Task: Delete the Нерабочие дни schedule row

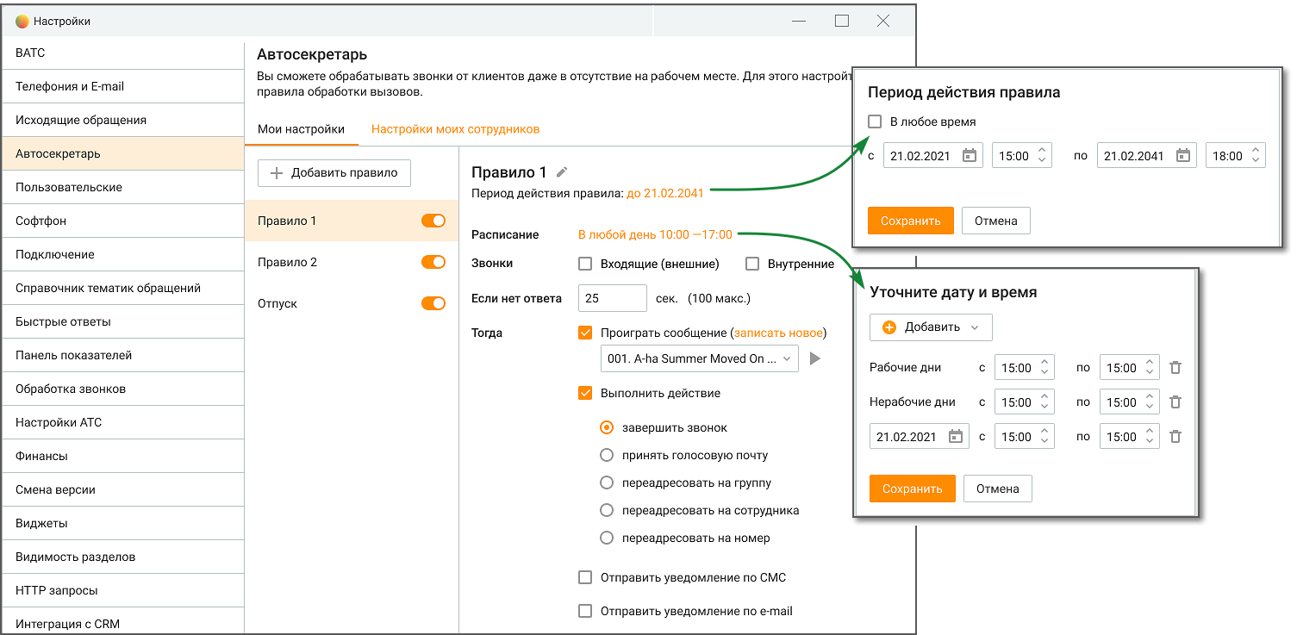Action: point(1175,402)
